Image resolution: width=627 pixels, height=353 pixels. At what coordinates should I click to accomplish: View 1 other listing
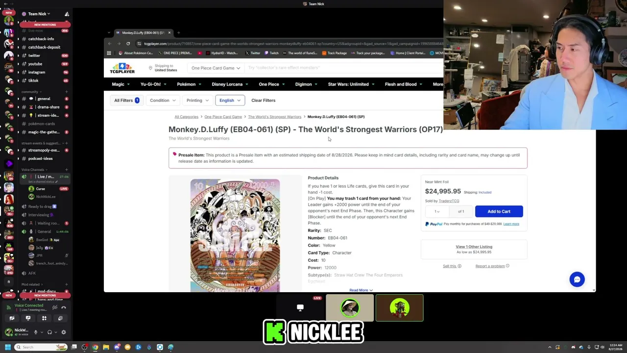[x=474, y=247]
